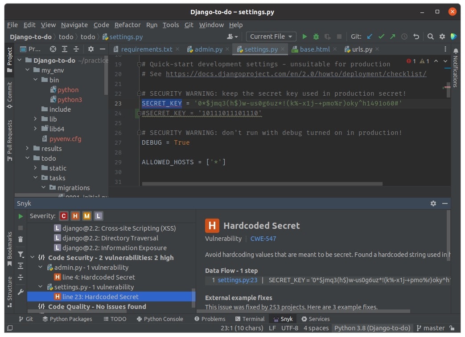
Task: Click the master branch widget
Action: click(x=431, y=328)
